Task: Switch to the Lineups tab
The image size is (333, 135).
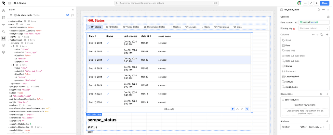Action: [x=191, y=27]
